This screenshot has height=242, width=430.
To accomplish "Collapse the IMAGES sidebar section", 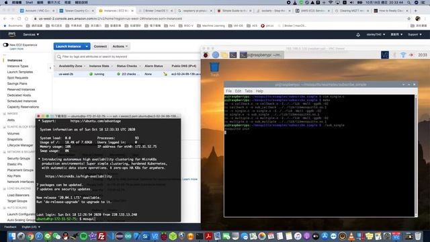I will coord(5,114).
